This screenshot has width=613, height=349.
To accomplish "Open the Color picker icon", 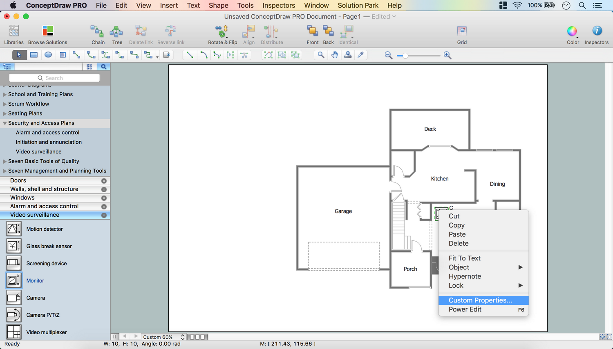I will tap(572, 31).
